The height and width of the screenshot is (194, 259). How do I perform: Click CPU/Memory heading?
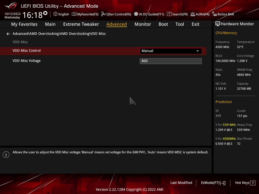pyautogui.click(x=226, y=33)
